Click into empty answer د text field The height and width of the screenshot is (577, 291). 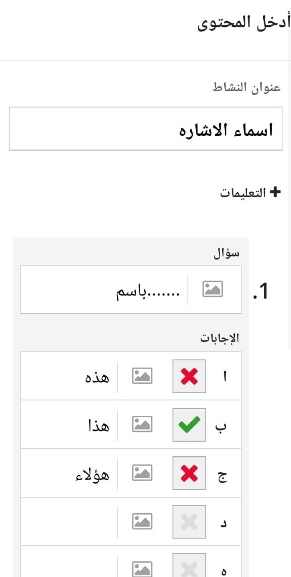click(69, 522)
